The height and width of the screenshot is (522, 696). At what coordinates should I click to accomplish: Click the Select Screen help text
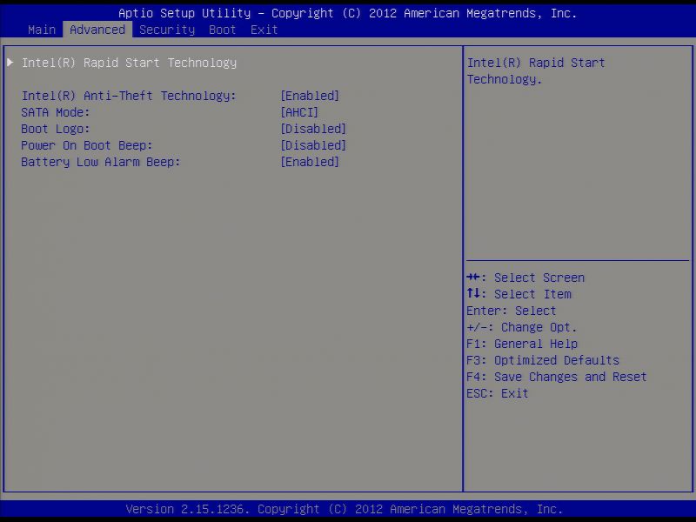point(539,278)
